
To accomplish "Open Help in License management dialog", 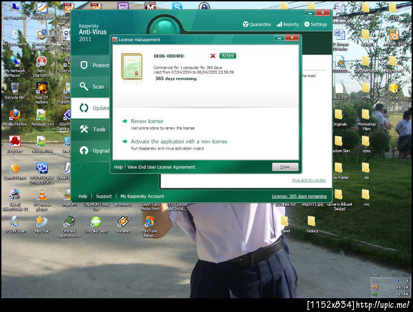I will 118,167.
